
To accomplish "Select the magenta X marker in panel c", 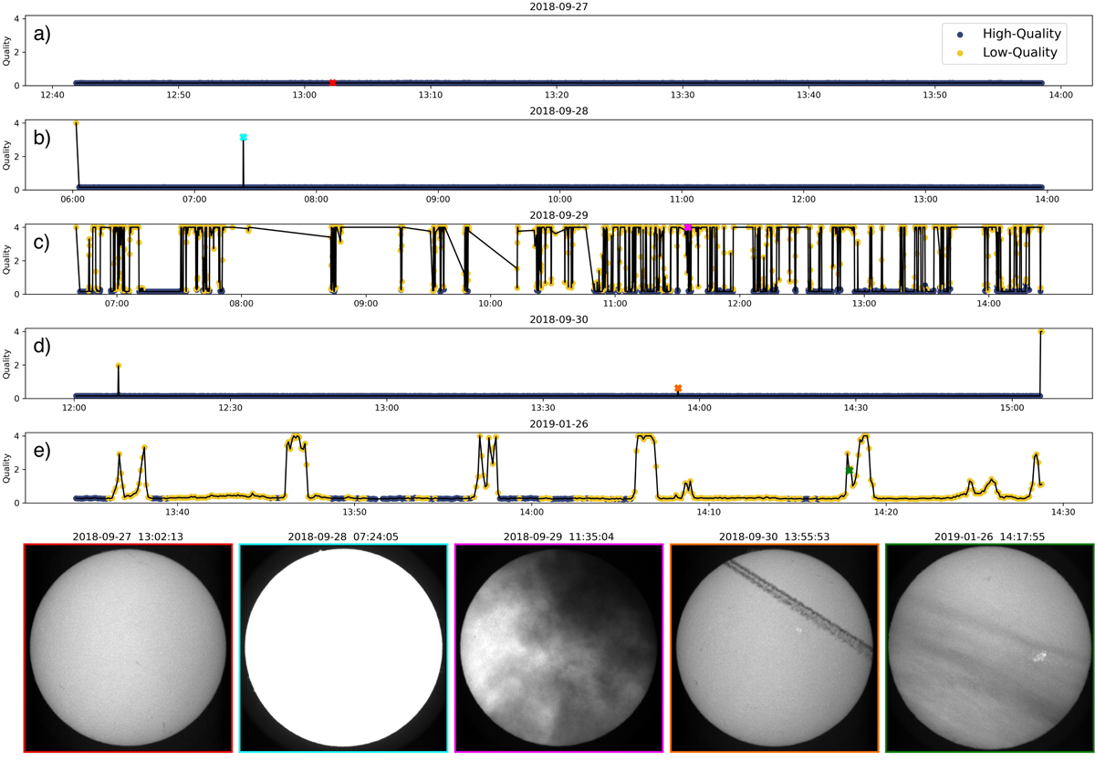I will coord(687,227).
